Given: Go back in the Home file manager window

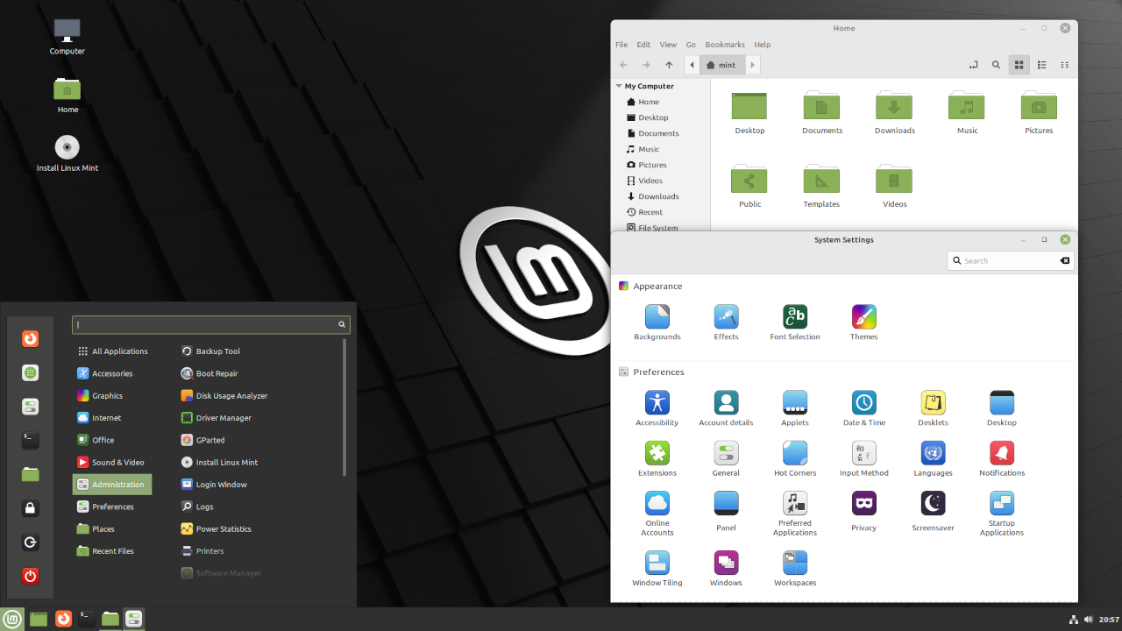Looking at the screenshot, I should (623, 65).
